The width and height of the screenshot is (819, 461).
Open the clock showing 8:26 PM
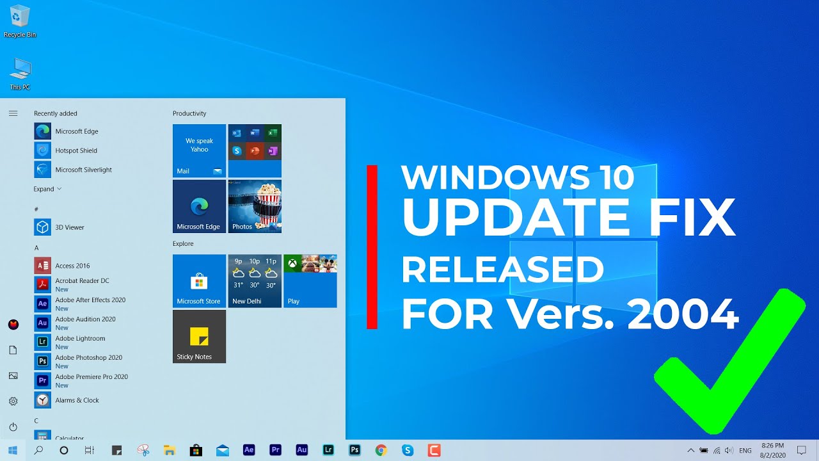click(773, 450)
